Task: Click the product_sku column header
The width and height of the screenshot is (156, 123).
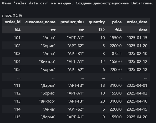Action: [x=72, y=22]
